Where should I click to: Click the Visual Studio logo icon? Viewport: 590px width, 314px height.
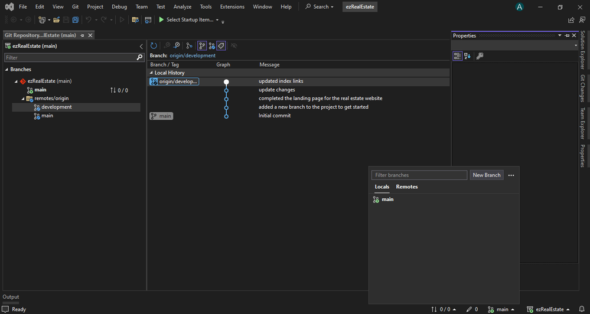click(x=9, y=6)
